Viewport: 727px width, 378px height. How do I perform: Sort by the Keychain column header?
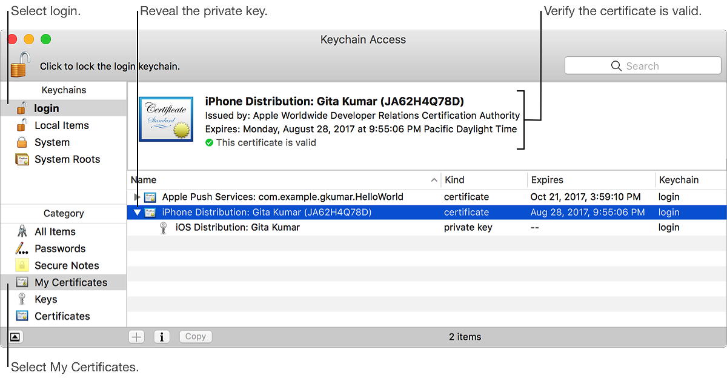pyautogui.click(x=691, y=180)
